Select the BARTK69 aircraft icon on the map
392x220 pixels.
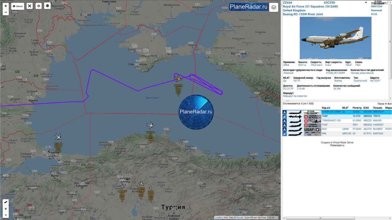coord(150,125)
